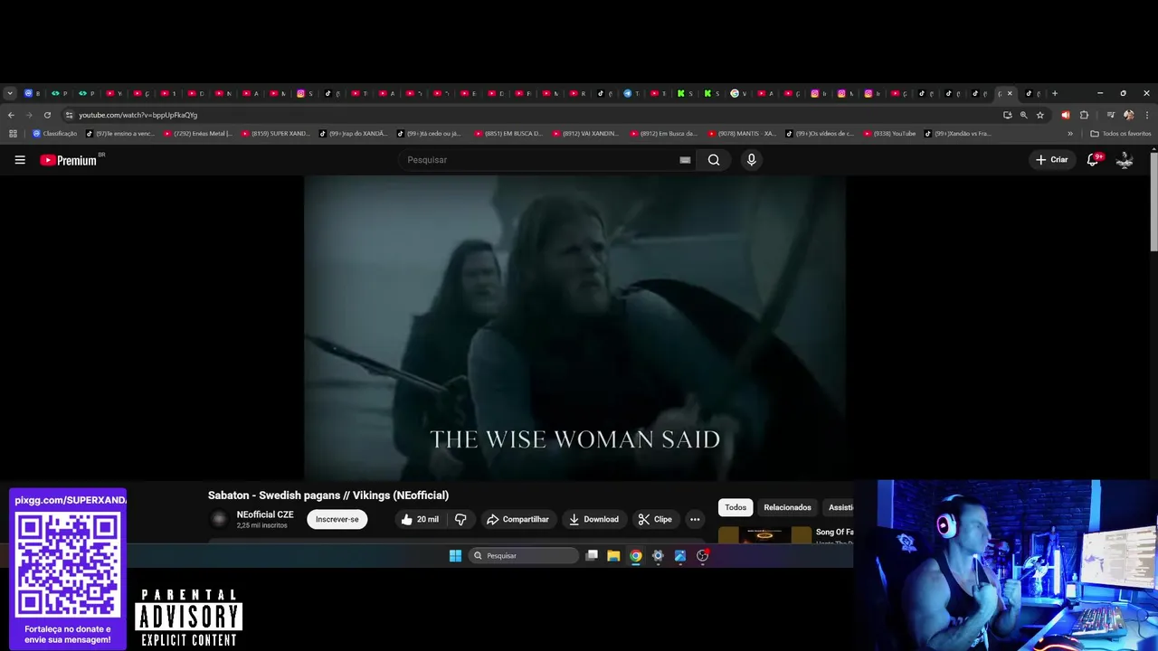Pause the Sabaton video by clicking the player
Image resolution: width=1158 pixels, height=651 pixels.
pyautogui.click(x=574, y=327)
